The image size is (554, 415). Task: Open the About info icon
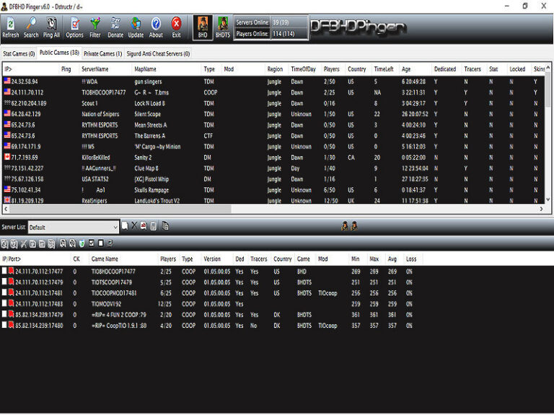(156, 27)
